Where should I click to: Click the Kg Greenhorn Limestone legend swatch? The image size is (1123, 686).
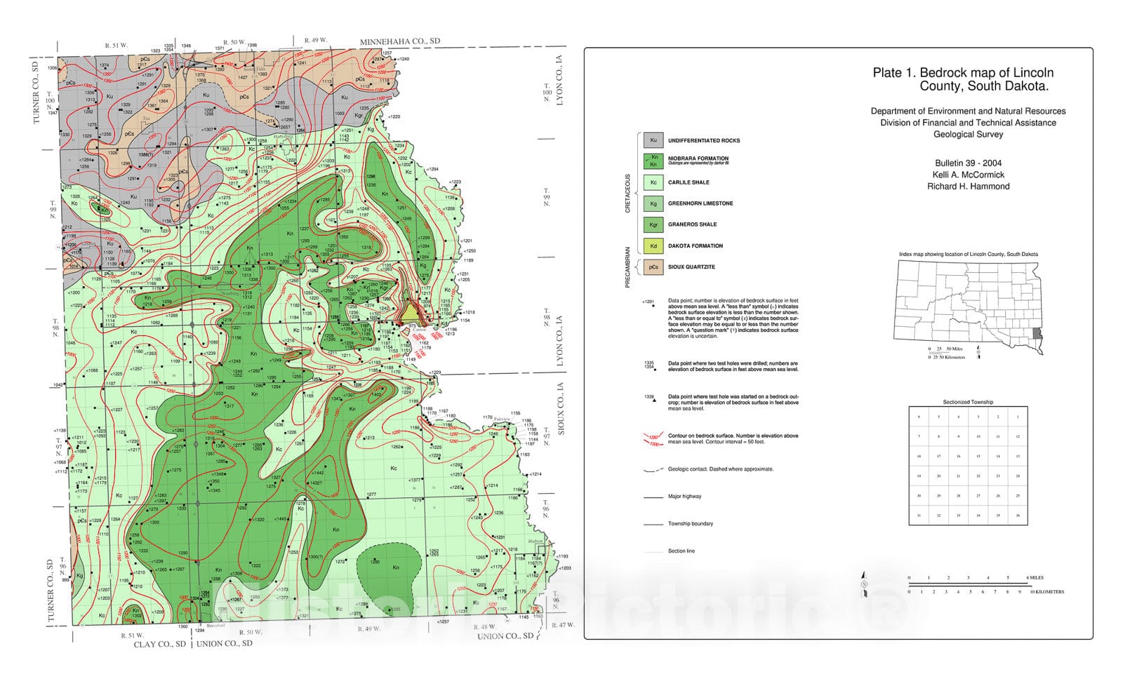click(653, 203)
